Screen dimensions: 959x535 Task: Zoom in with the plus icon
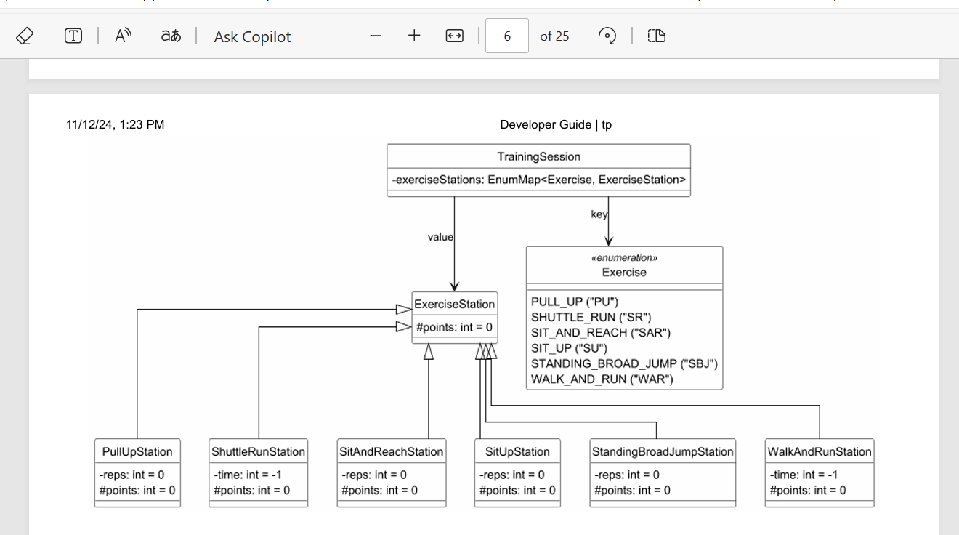(x=414, y=36)
